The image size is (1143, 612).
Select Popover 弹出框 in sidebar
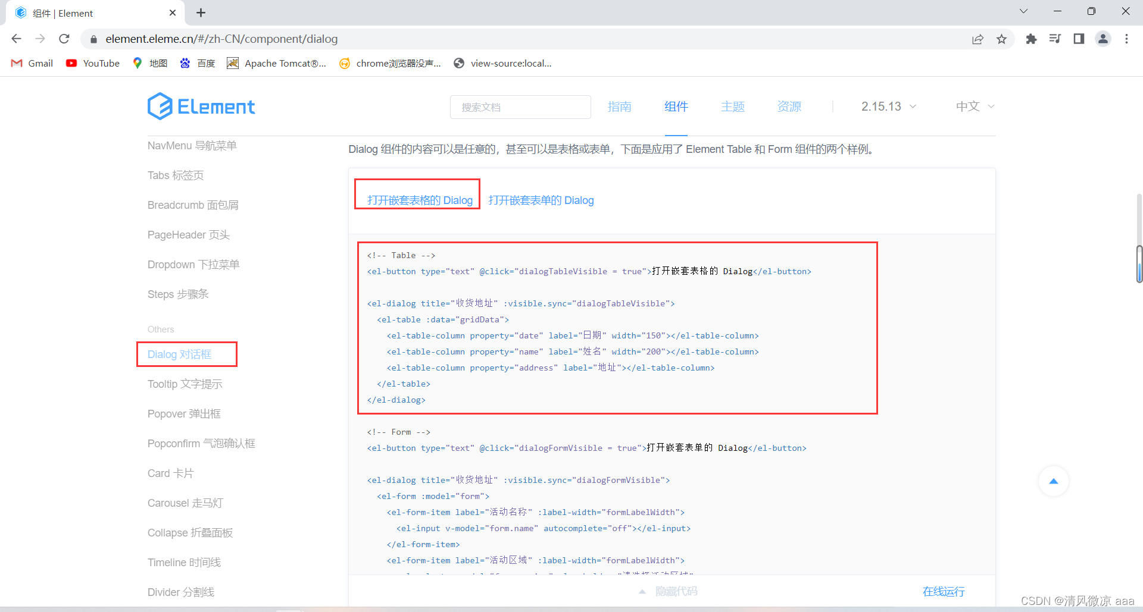click(x=184, y=414)
